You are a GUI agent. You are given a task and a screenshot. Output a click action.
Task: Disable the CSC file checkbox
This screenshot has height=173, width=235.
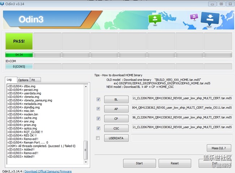click(98, 128)
